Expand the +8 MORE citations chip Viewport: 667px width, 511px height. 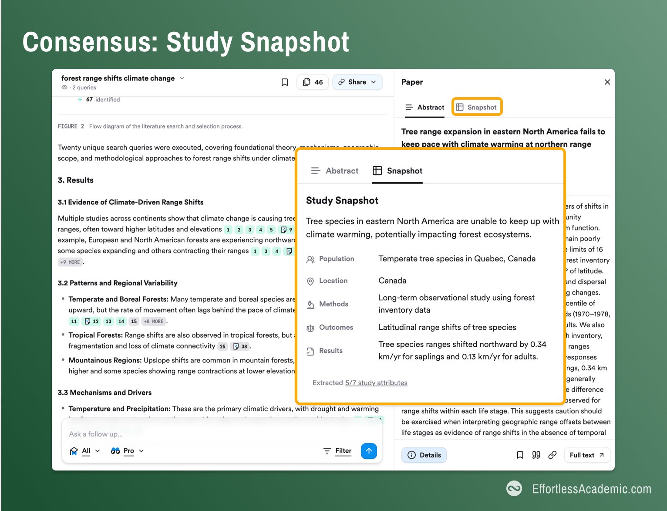pyautogui.click(x=154, y=321)
